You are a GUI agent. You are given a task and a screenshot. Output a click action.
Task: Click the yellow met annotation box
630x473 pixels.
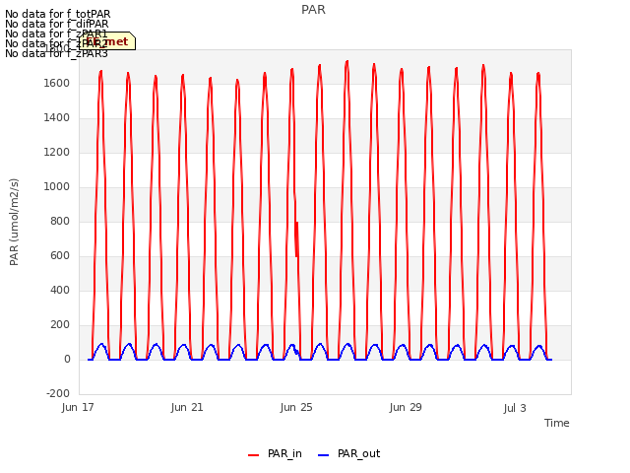(107, 41)
